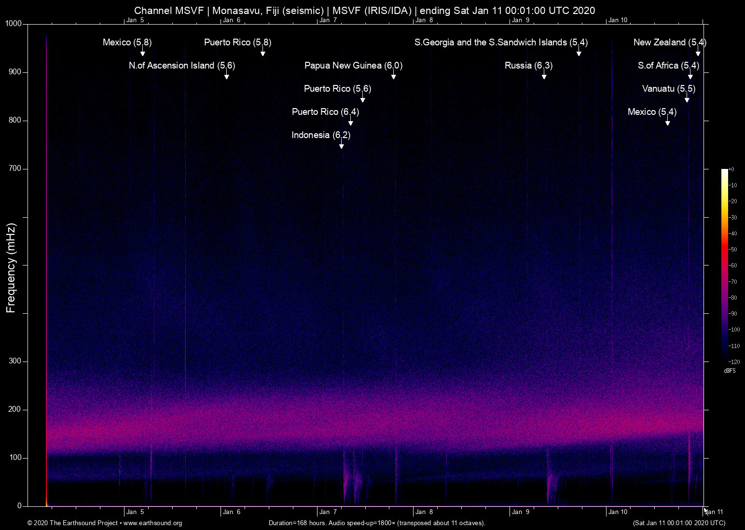
Task: Open the www.earthsound.org link in footer
Action: point(153,523)
